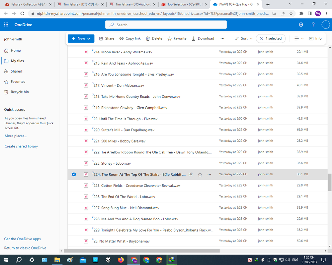Screen dimensions: 332x265
Task: Click Share in the command bar
Action: (x=107, y=38)
